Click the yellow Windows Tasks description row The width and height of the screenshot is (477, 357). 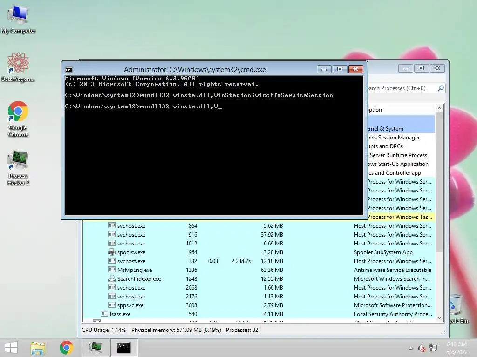(x=400, y=217)
